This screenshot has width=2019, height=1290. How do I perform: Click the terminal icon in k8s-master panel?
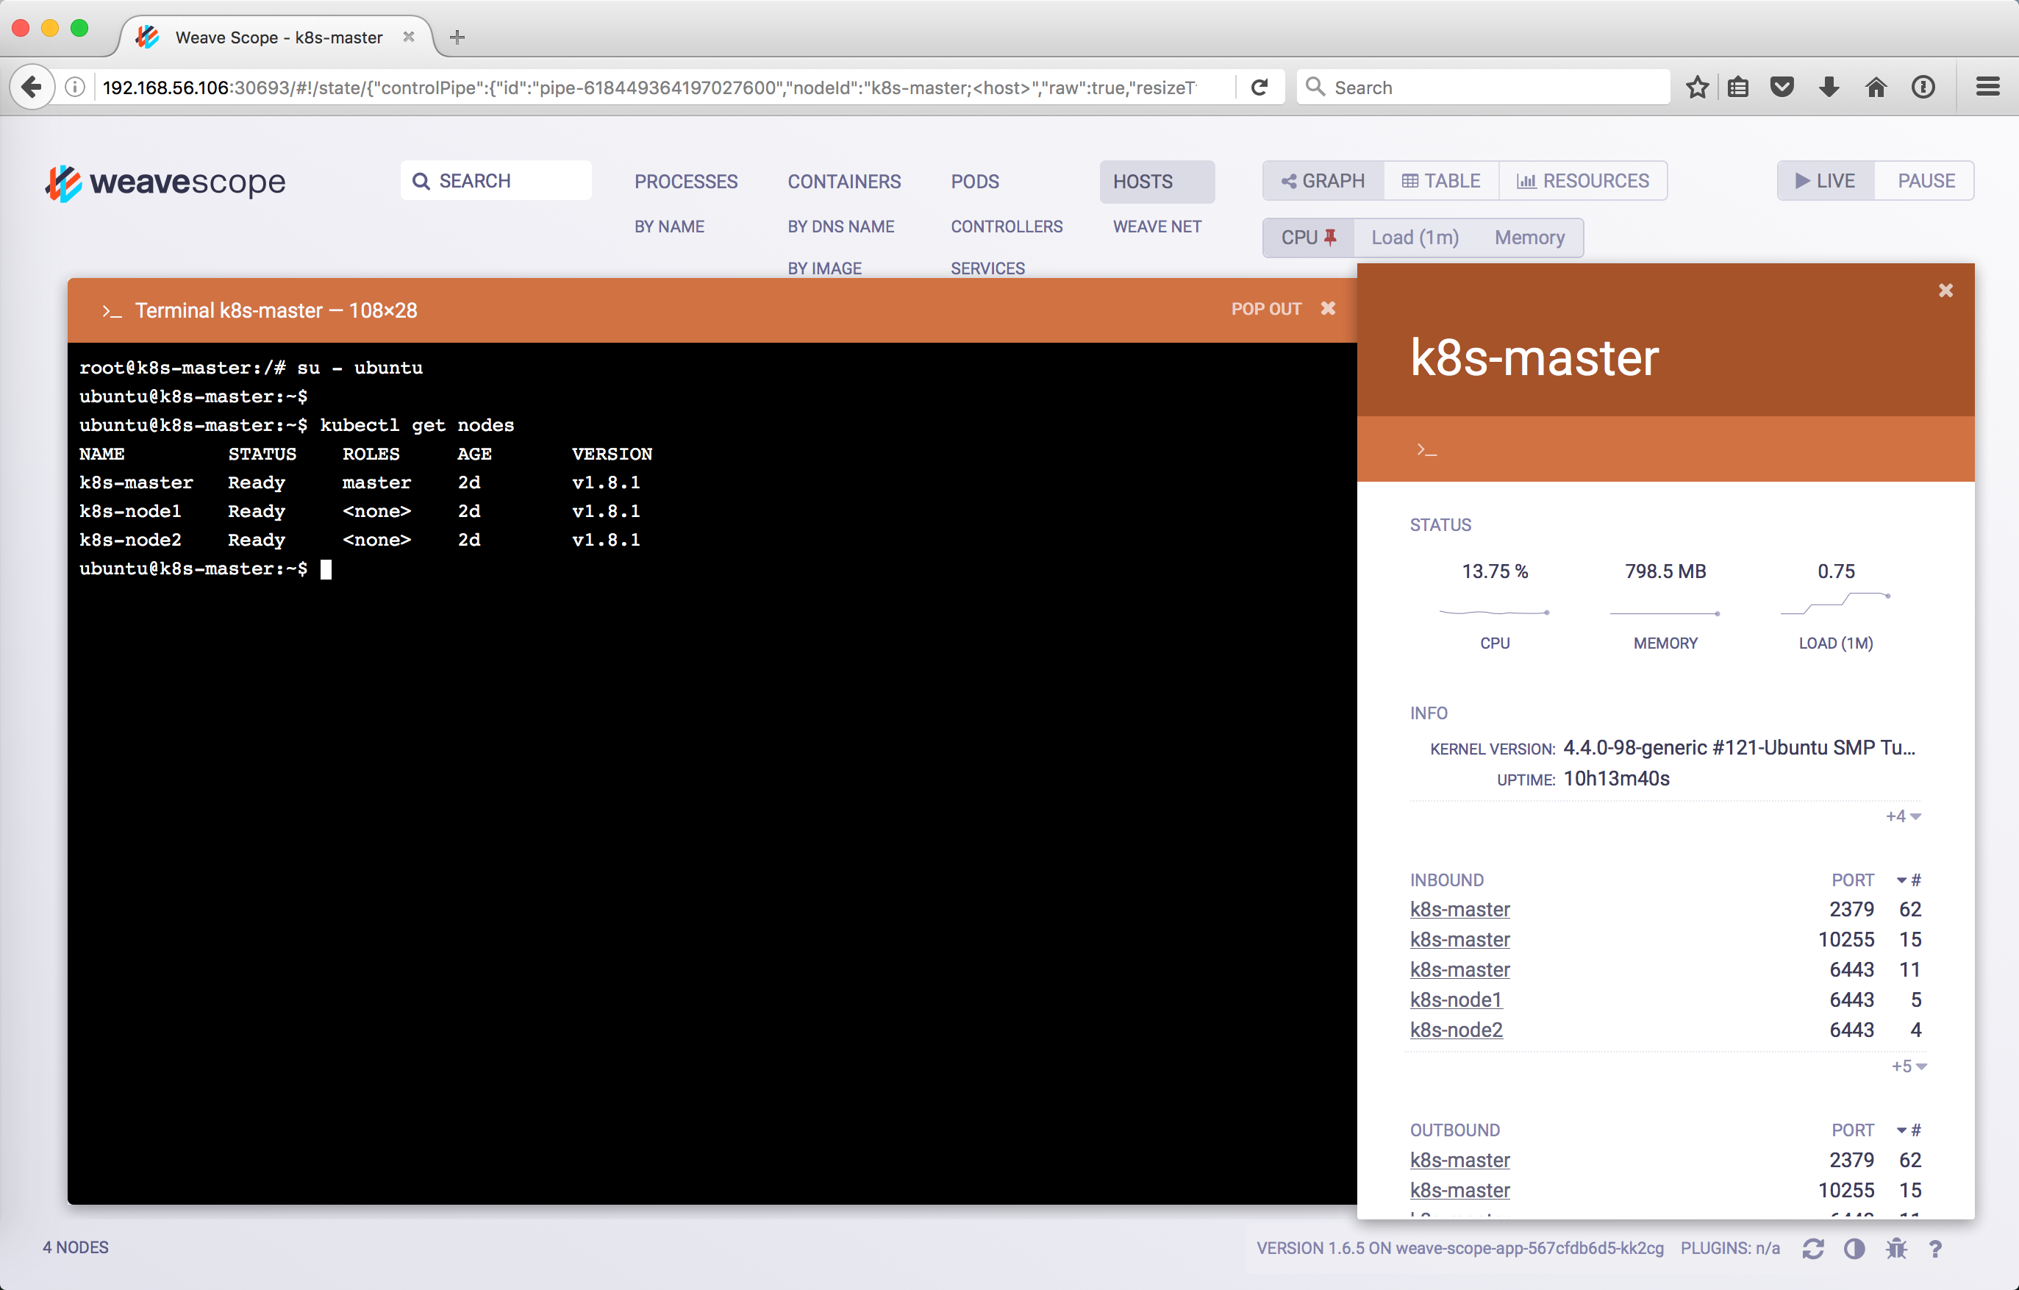pos(1426,449)
